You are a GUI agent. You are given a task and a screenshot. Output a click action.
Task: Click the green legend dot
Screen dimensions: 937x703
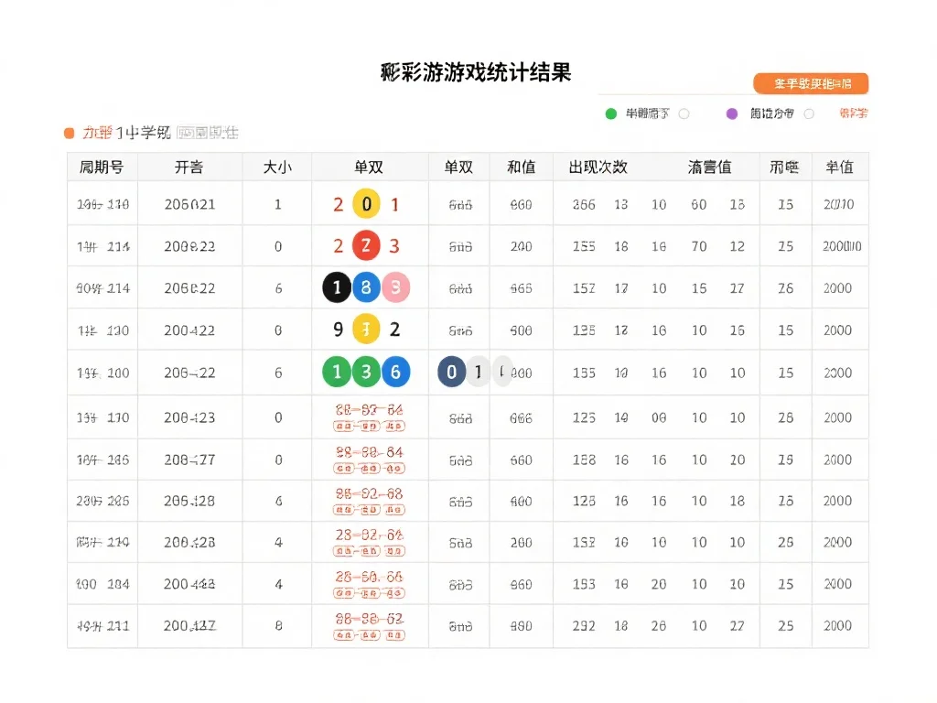pyautogui.click(x=610, y=114)
